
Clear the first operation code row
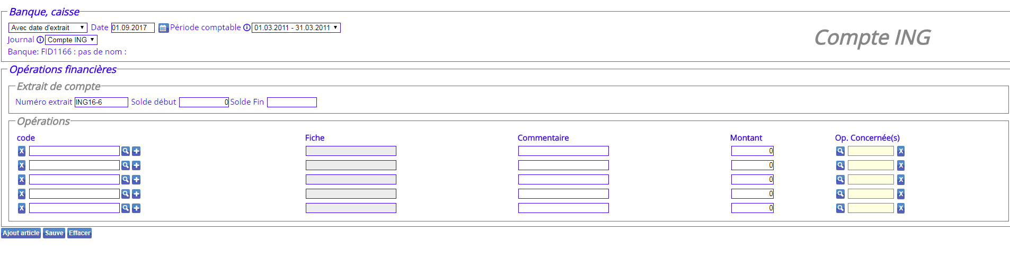coord(22,151)
